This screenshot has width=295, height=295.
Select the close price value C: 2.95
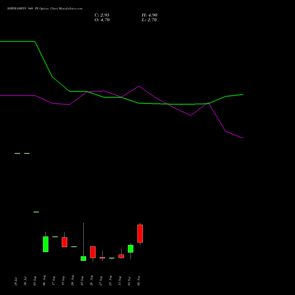point(102,15)
